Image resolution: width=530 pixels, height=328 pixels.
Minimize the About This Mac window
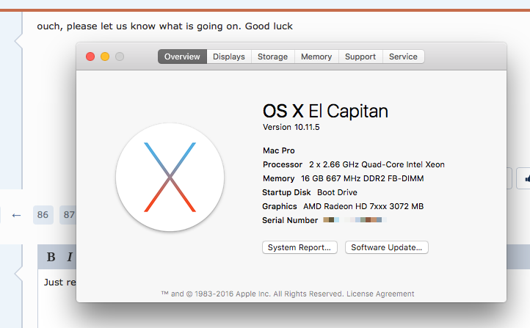click(x=105, y=57)
